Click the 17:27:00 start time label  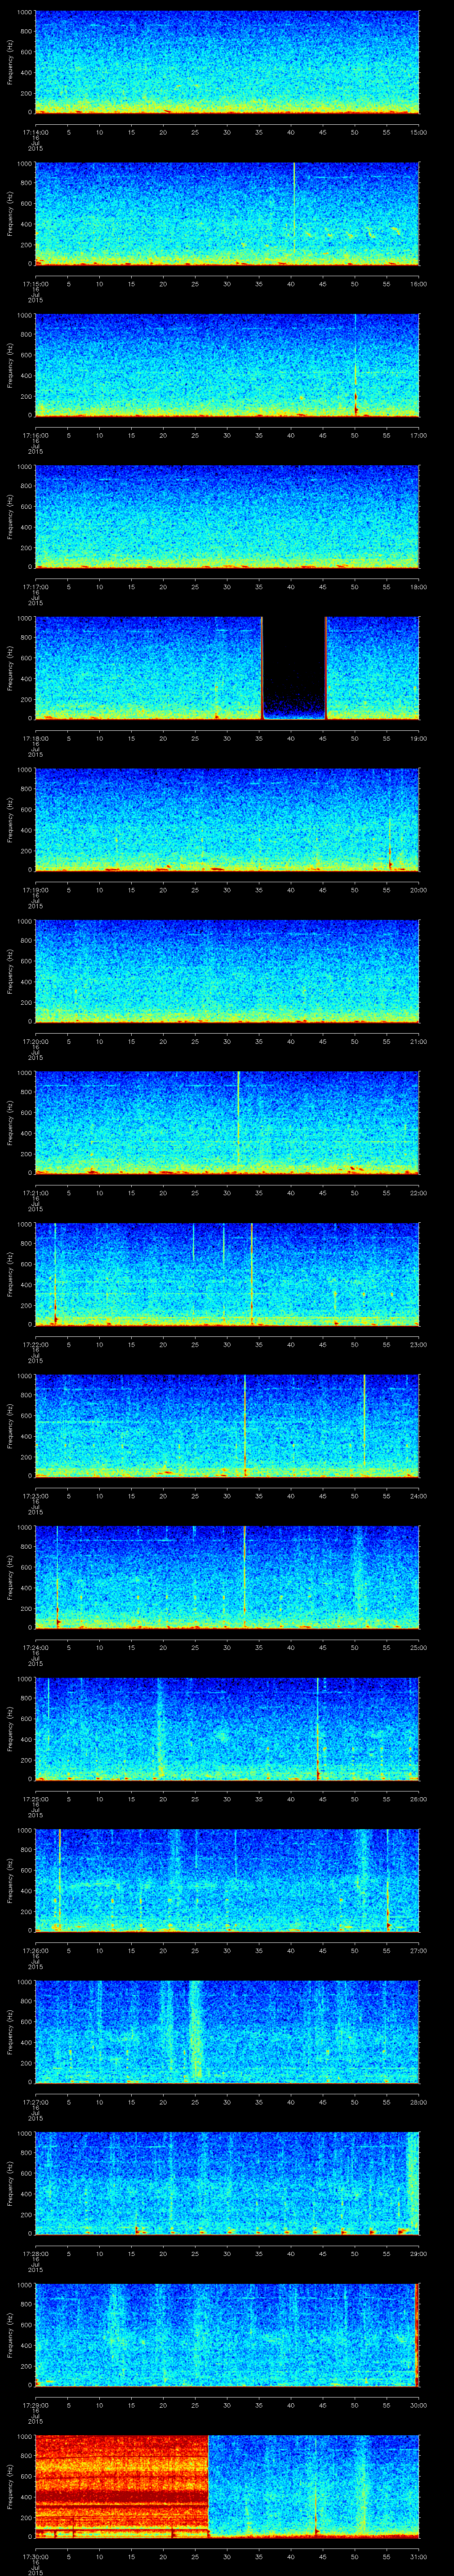point(35,2102)
